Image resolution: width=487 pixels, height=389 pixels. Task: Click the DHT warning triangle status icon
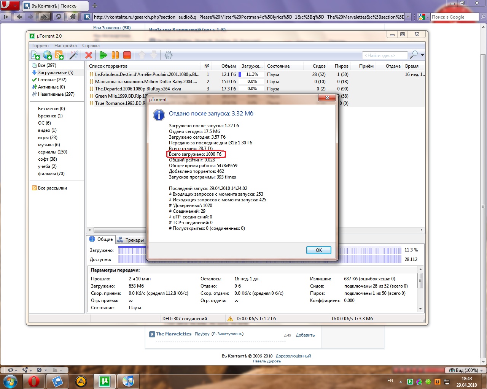pyautogui.click(x=230, y=319)
